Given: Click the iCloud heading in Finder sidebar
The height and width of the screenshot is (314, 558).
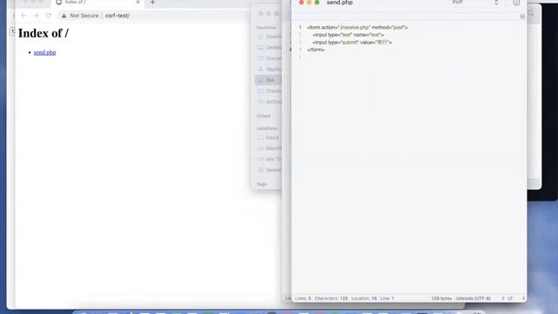Looking at the screenshot, I should click(263, 116).
